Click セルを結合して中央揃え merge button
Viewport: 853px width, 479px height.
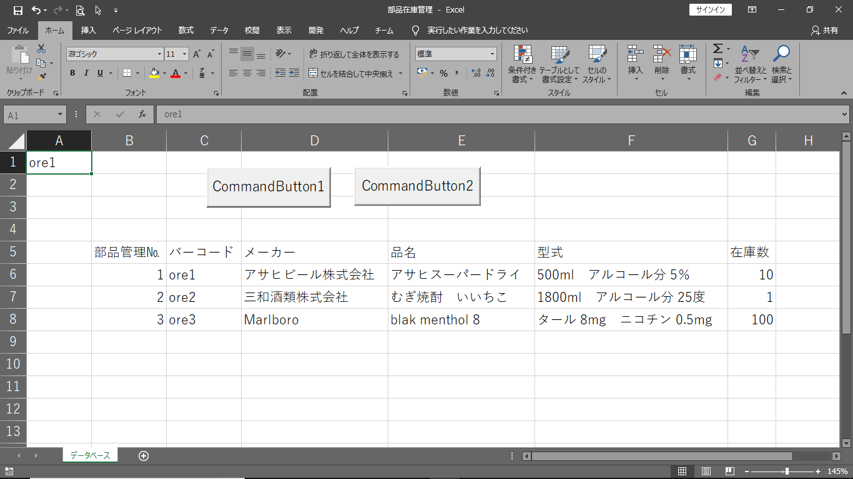coord(351,74)
